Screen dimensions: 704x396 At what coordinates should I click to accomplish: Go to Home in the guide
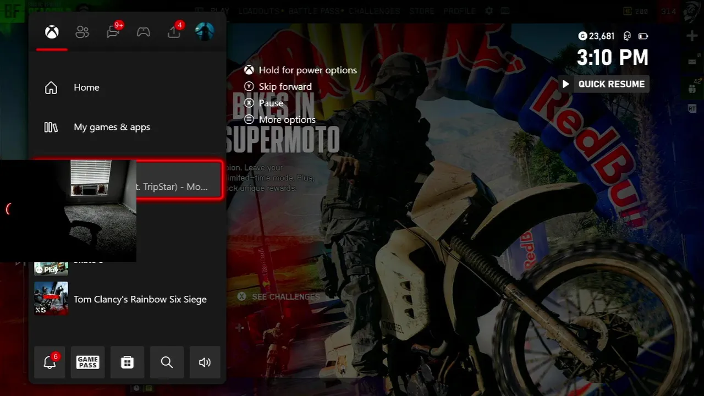tap(127, 87)
